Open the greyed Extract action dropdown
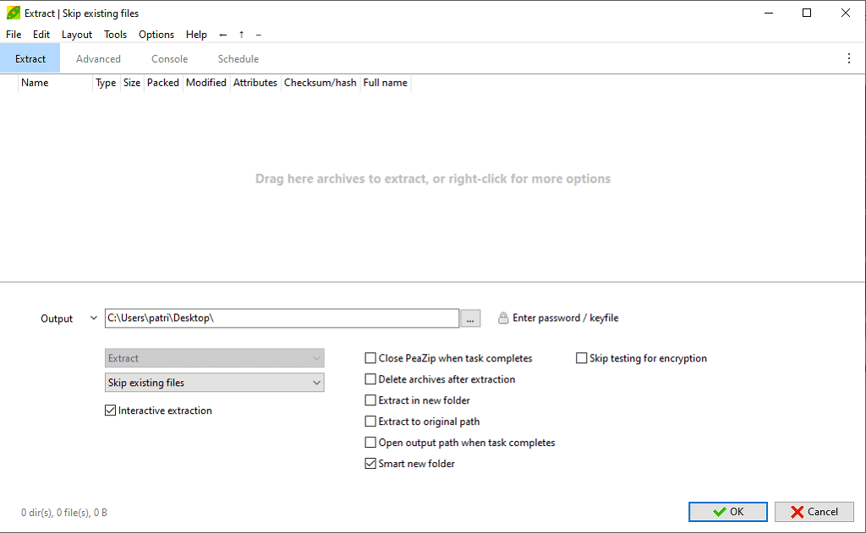This screenshot has width=866, height=533. (x=214, y=358)
